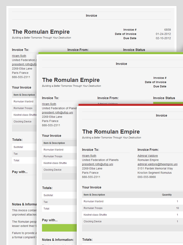This screenshot has width=183, height=245.
Task: Click 'Invoice From:' heading in red-topped invoice
Action: (148, 150)
